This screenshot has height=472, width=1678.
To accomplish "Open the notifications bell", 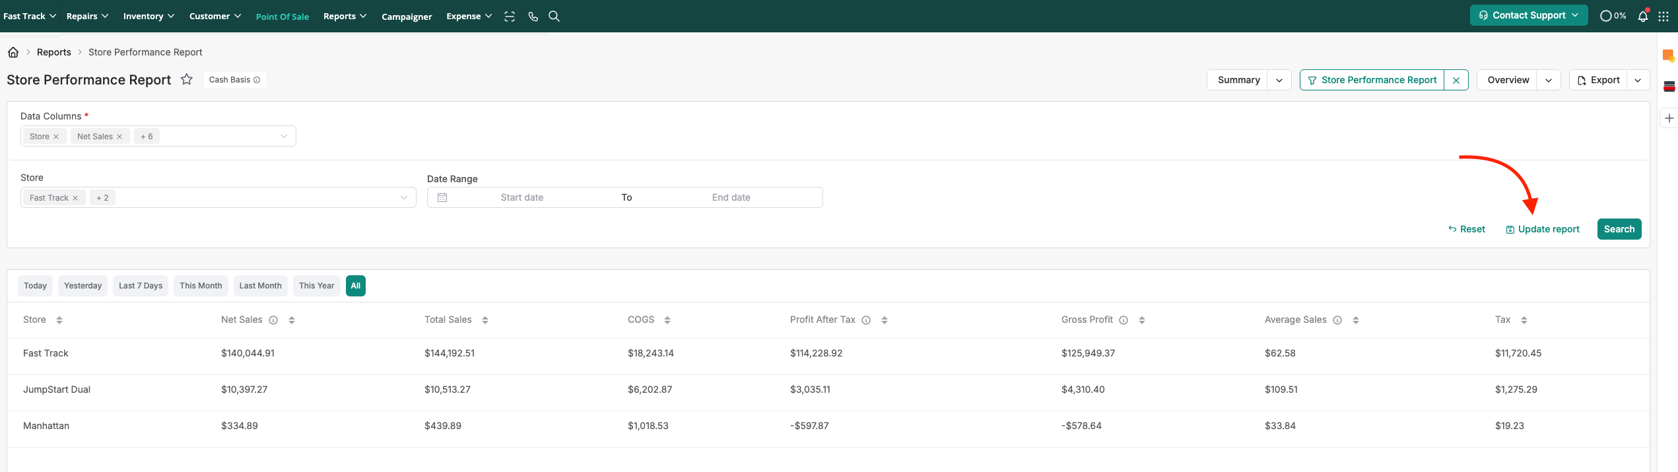I will pyautogui.click(x=1643, y=17).
